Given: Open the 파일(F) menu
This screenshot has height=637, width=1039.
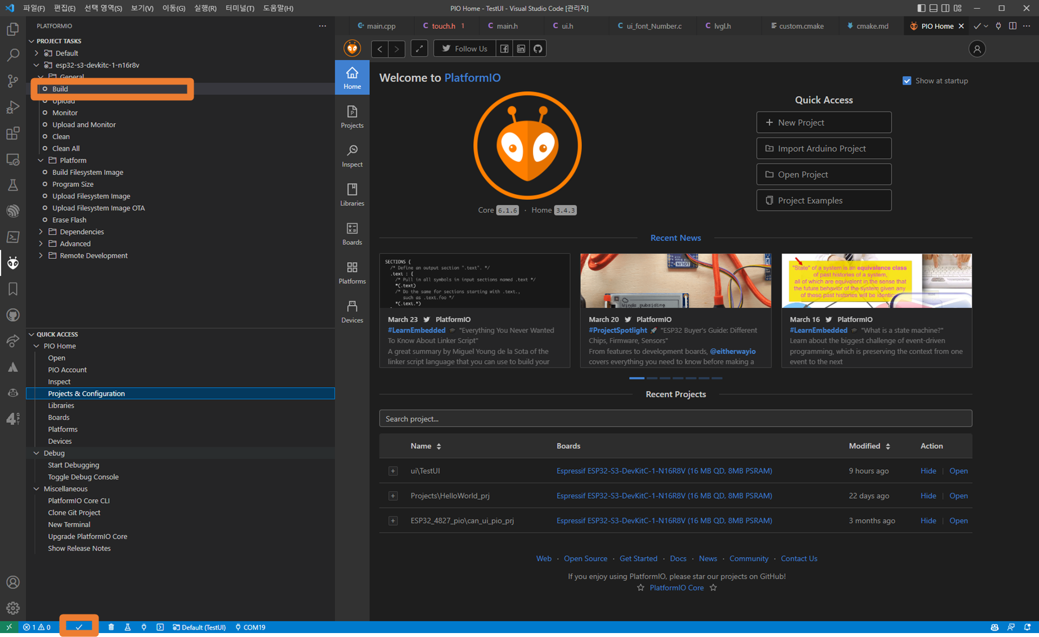Looking at the screenshot, I should 34,8.
